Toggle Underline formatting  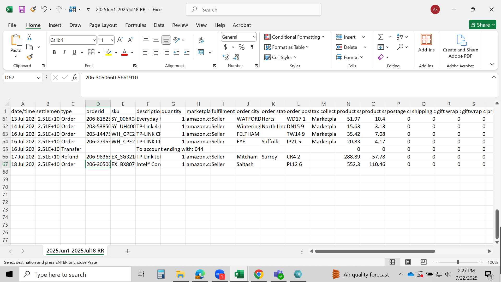pos(74,52)
